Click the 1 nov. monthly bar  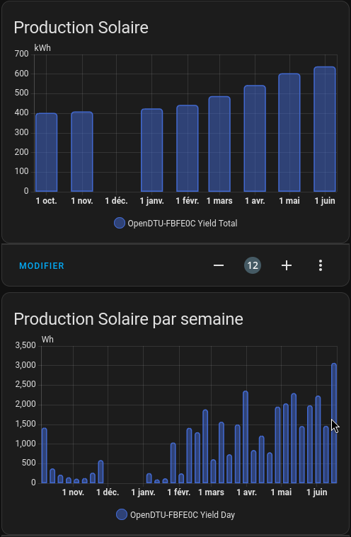[x=82, y=151]
